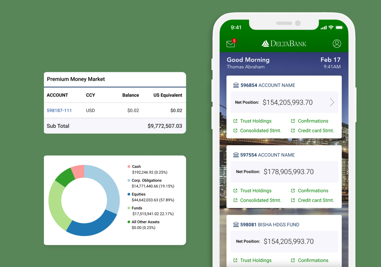The image size is (381, 267).
Task: Select the CCY column header
Action: tap(90, 95)
